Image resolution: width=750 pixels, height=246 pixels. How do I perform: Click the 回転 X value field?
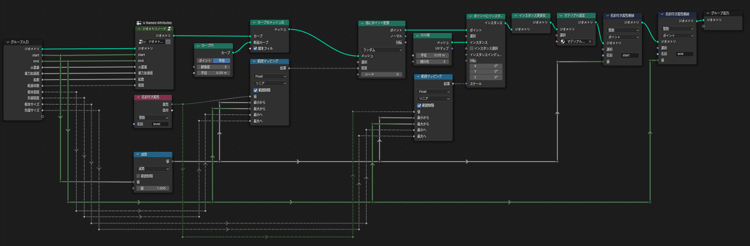coord(486,66)
